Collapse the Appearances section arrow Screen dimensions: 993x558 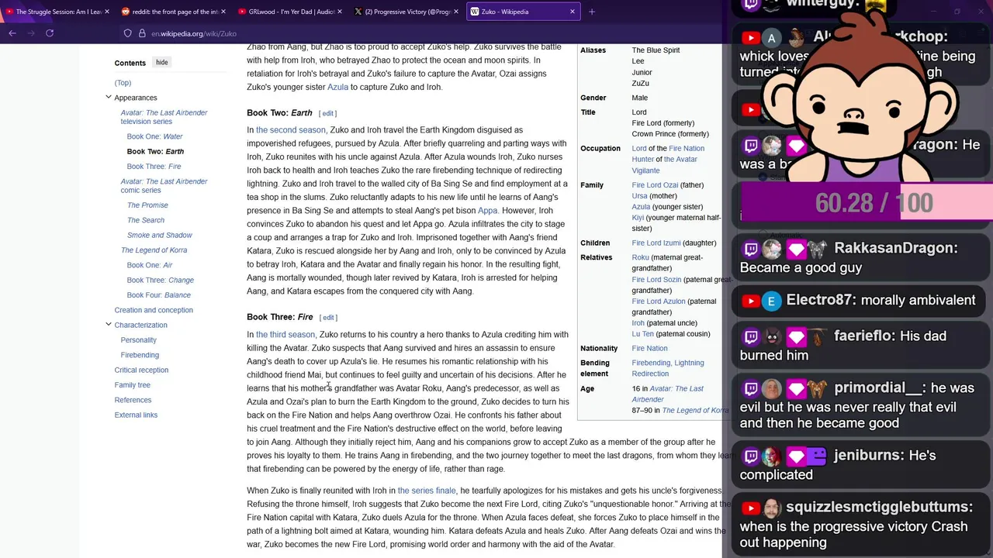(109, 97)
